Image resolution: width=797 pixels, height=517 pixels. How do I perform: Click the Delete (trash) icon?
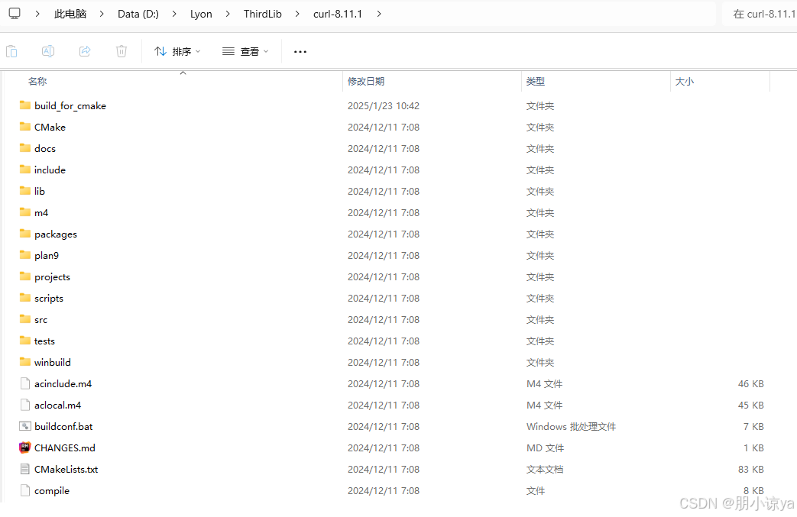click(121, 51)
